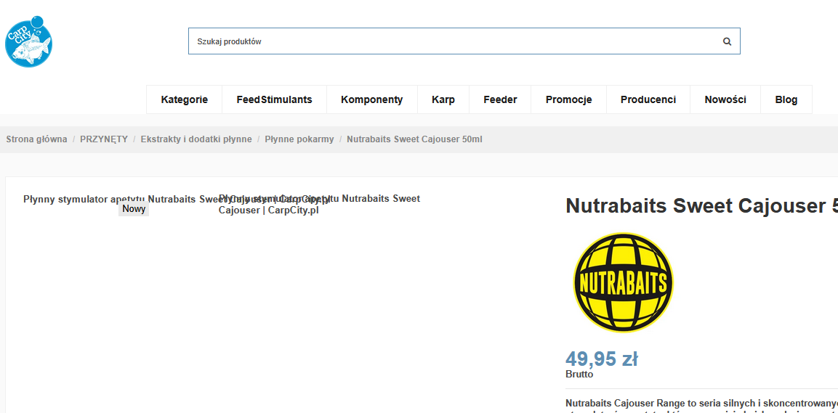Open the Feeder navigation item
838x413 pixels.
(x=500, y=99)
